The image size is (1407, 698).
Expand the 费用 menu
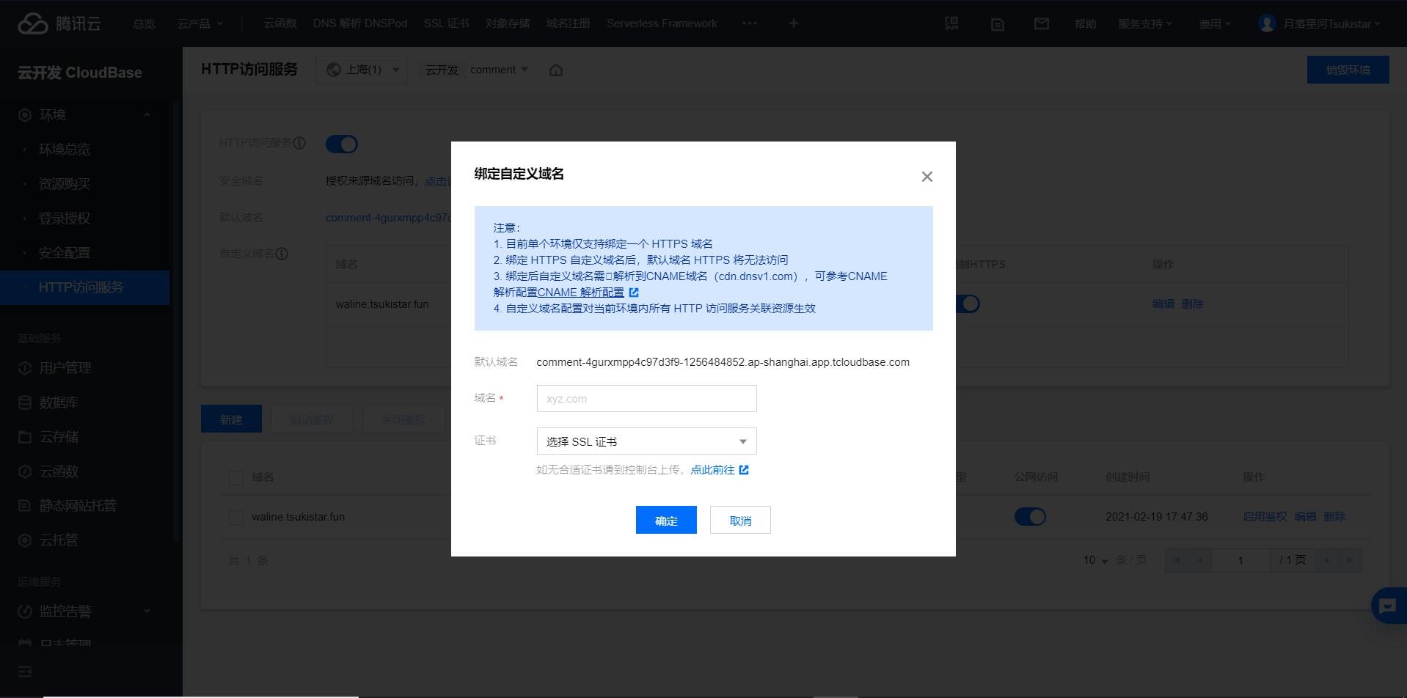coord(1215,23)
